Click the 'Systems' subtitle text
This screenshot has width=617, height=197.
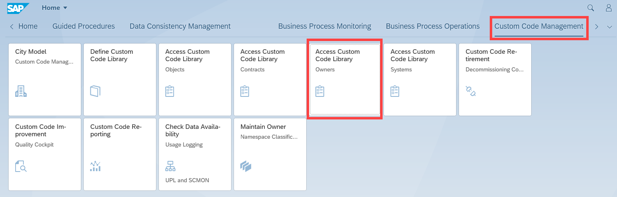(401, 69)
